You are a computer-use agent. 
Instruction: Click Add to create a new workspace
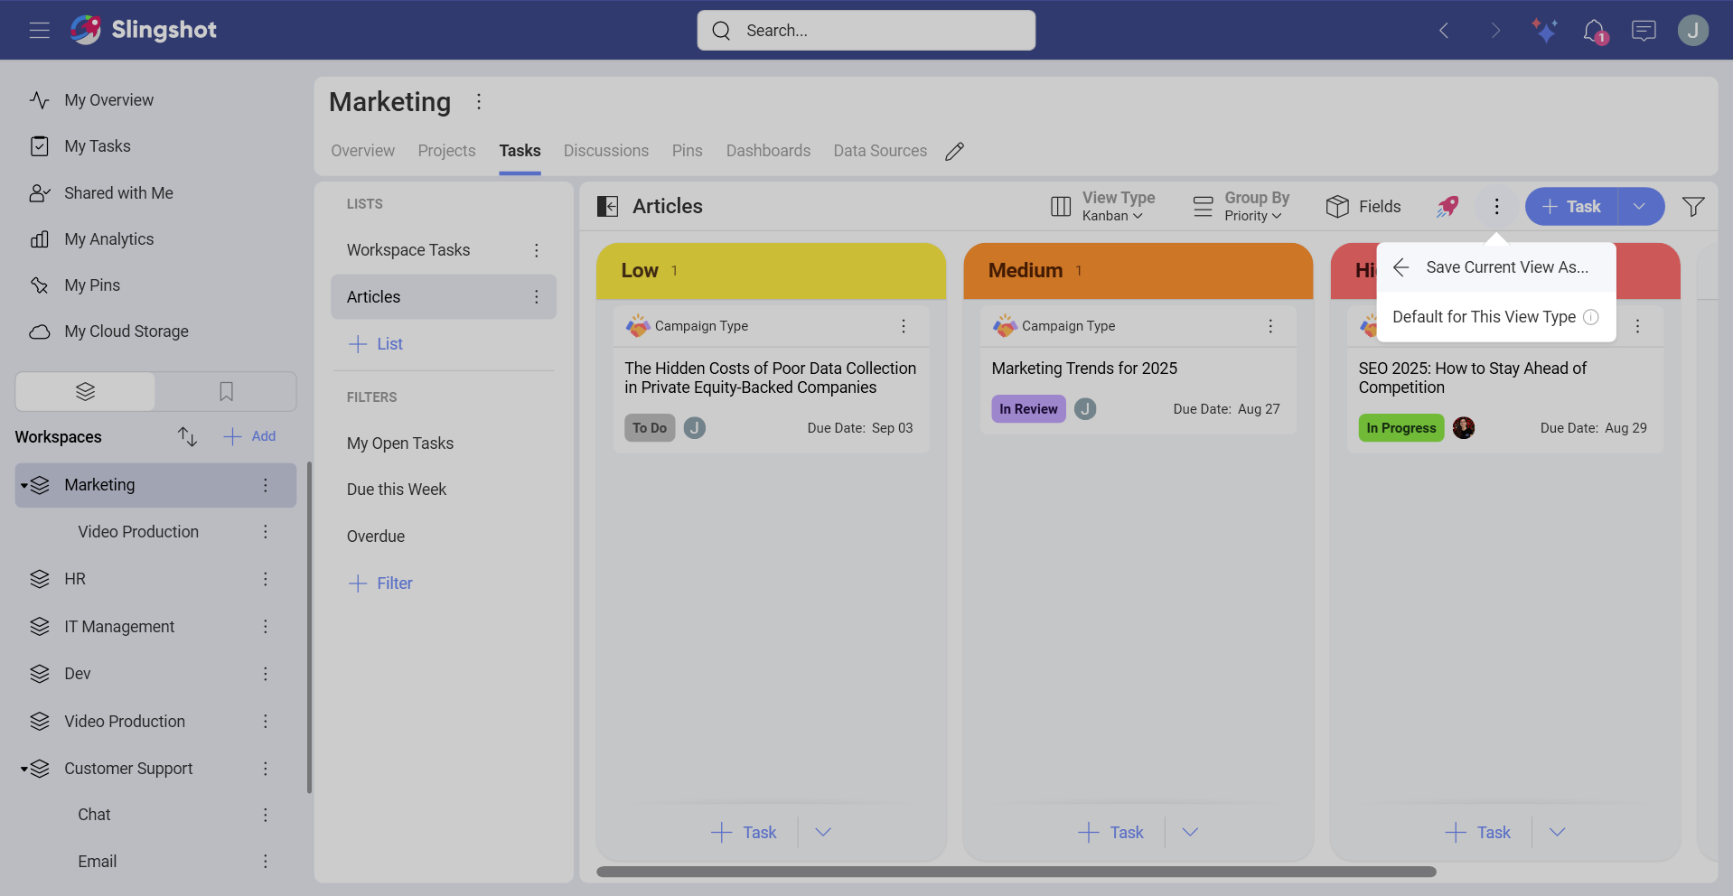coord(248,436)
